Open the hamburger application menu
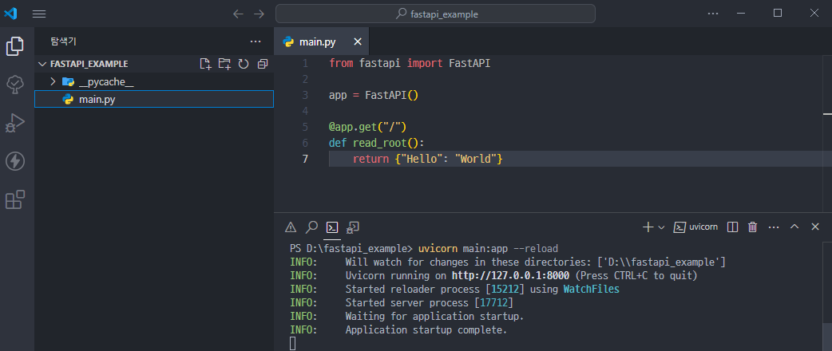The height and width of the screenshot is (351, 832). click(39, 14)
